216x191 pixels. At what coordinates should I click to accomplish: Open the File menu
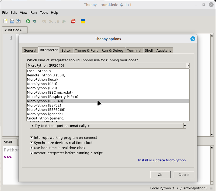tap(5, 13)
